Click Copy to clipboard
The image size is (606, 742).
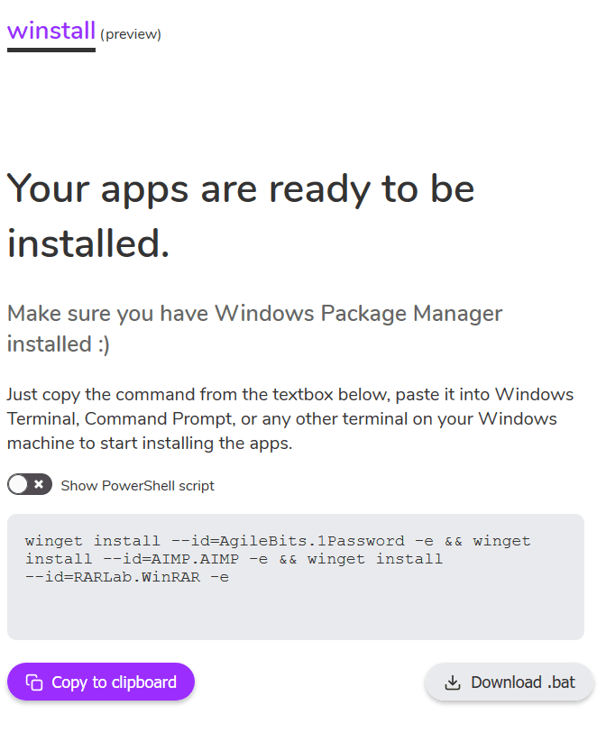coord(100,682)
